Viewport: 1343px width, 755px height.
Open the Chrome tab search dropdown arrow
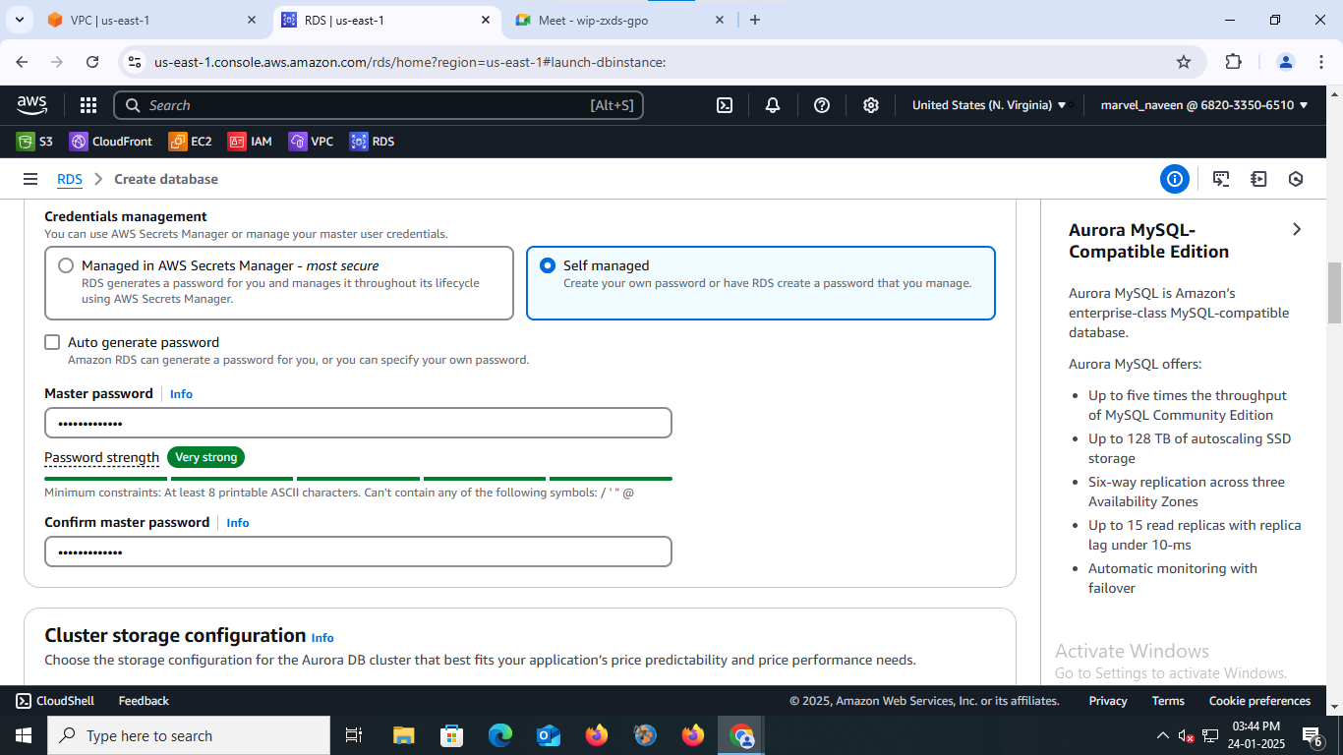click(x=19, y=20)
